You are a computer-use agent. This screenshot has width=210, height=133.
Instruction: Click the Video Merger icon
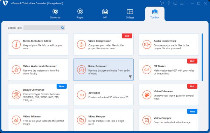tap(82, 120)
